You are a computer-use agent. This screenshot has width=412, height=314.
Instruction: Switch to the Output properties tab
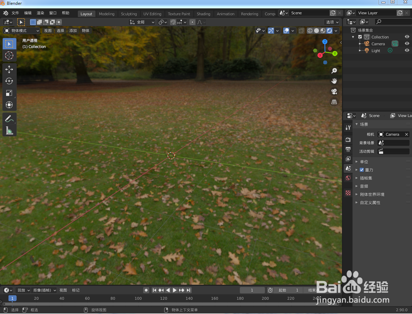[348, 149]
